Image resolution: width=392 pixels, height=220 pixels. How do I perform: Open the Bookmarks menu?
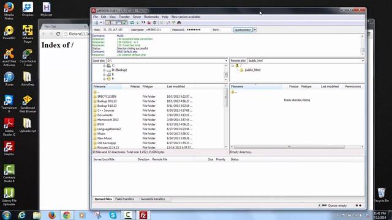pyautogui.click(x=151, y=16)
